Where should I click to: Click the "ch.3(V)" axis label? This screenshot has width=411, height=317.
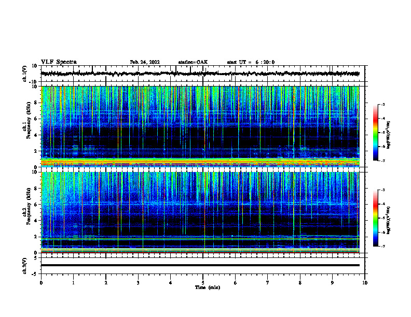pyautogui.click(x=25, y=266)
